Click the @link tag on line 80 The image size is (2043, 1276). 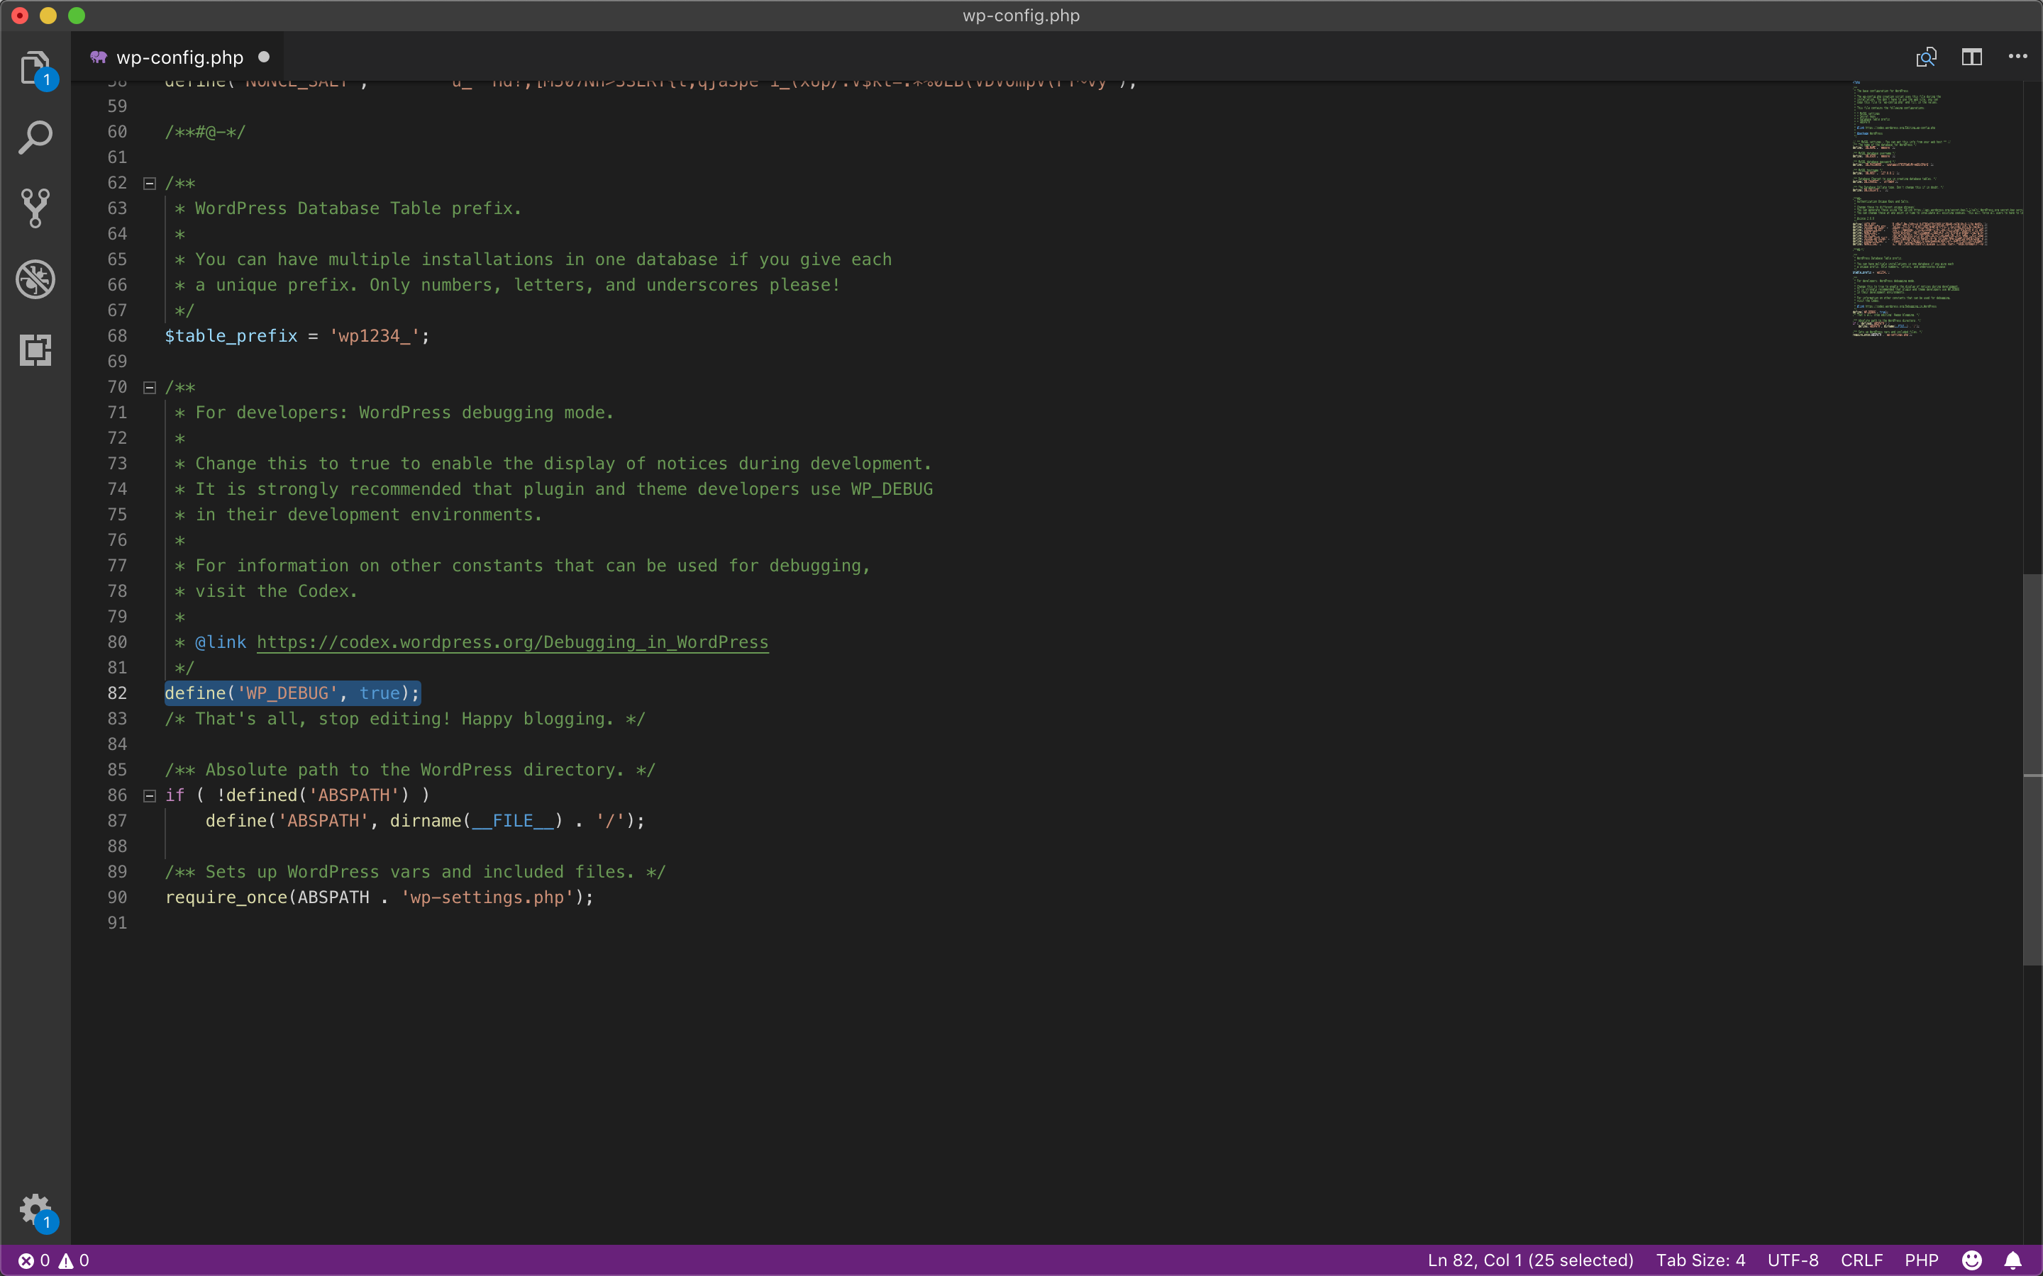(x=221, y=642)
